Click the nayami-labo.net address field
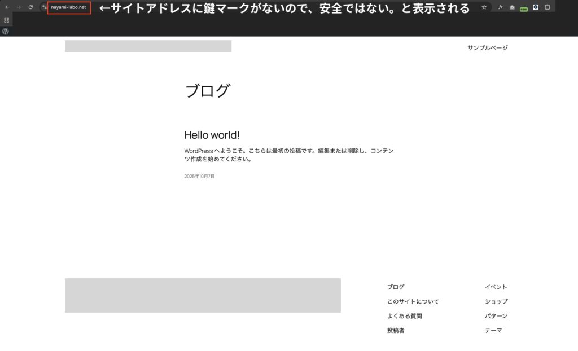 point(68,7)
